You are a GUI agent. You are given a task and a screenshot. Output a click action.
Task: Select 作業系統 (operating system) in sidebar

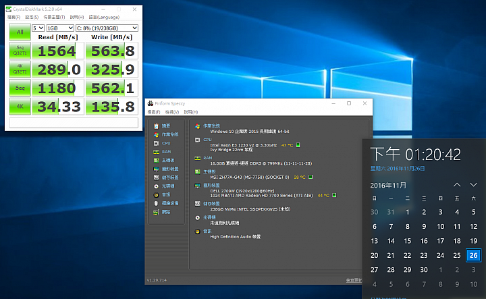[x=168, y=134]
